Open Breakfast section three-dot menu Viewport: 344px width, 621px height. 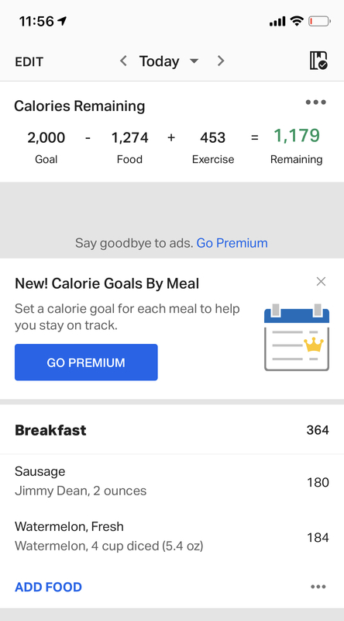[318, 587]
